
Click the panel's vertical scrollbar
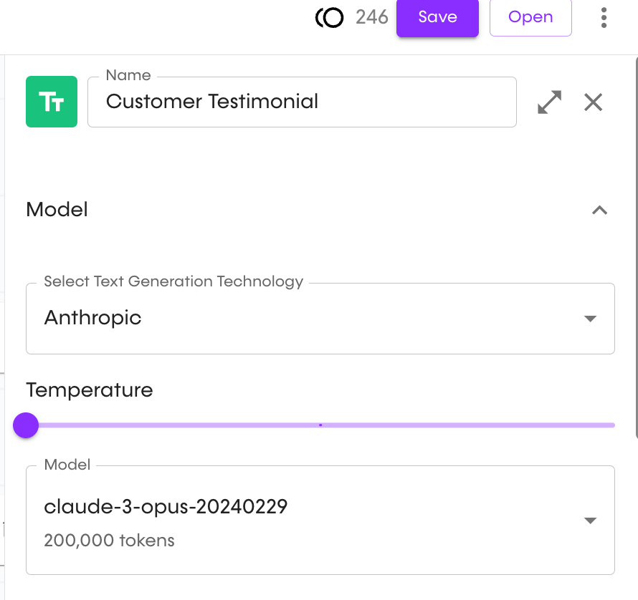click(x=637, y=248)
